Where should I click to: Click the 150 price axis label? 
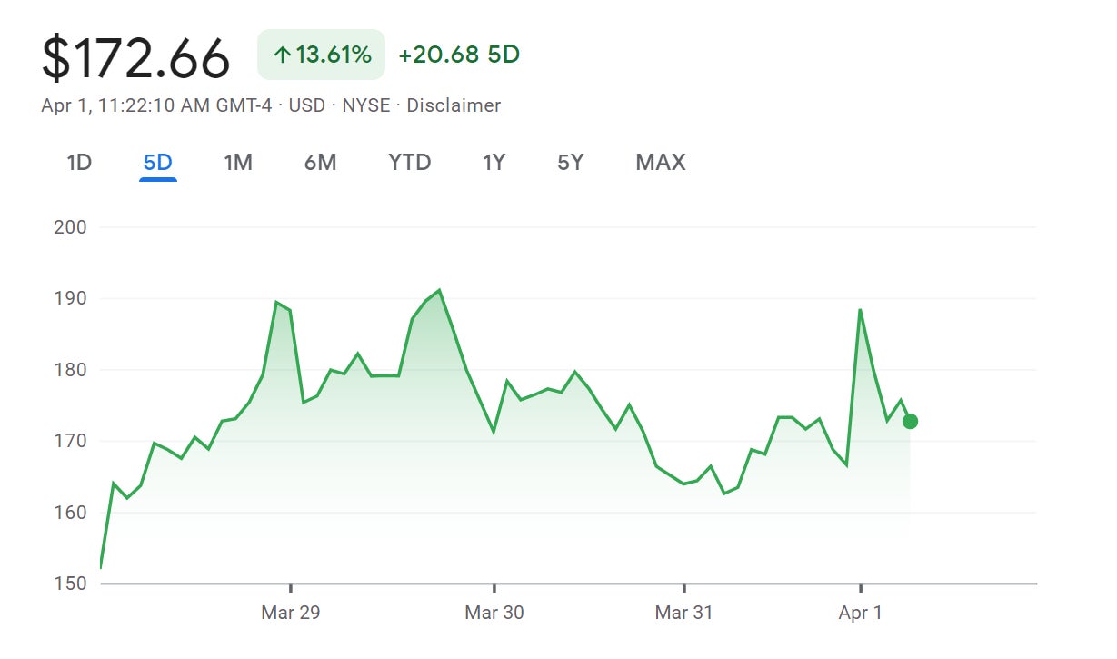(x=70, y=584)
